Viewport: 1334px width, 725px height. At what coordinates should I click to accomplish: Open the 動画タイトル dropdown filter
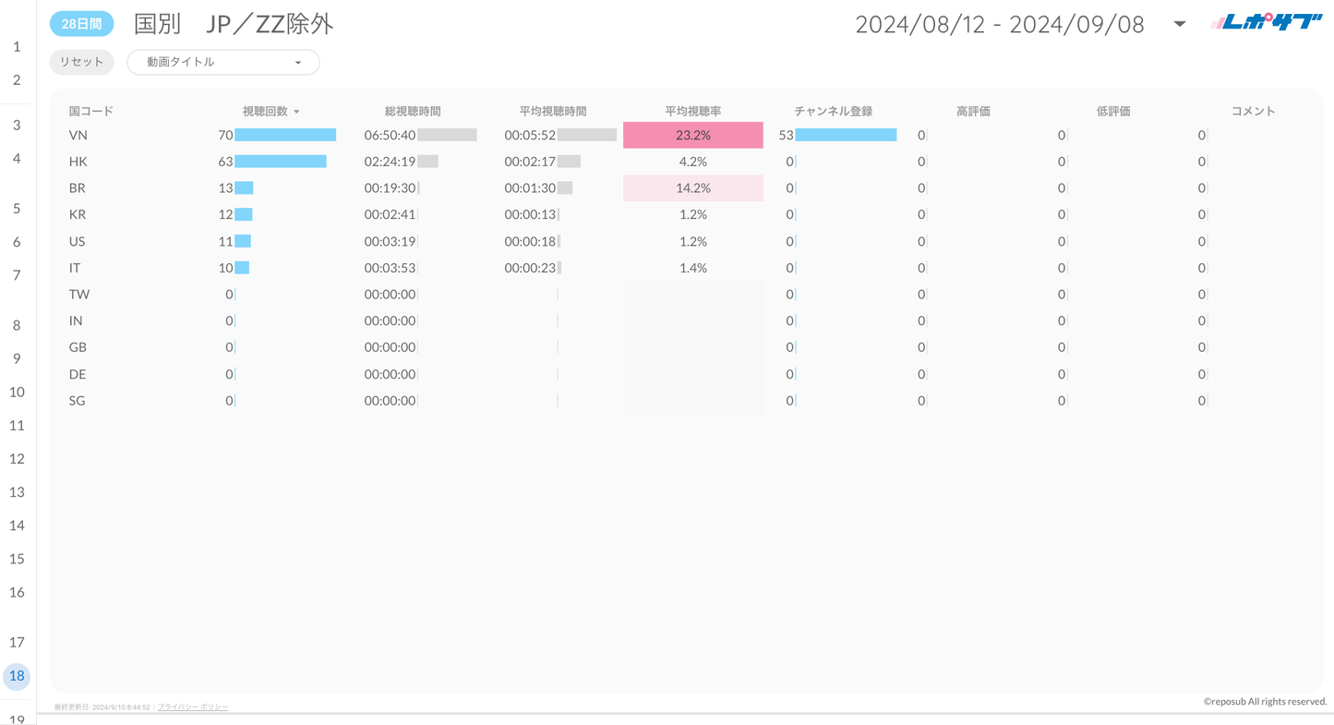click(x=223, y=62)
